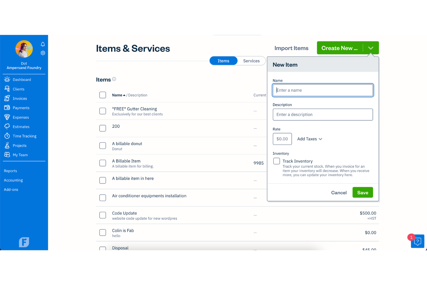Go to Clients in sidebar
Screen dimensions: 427x285
(18, 89)
